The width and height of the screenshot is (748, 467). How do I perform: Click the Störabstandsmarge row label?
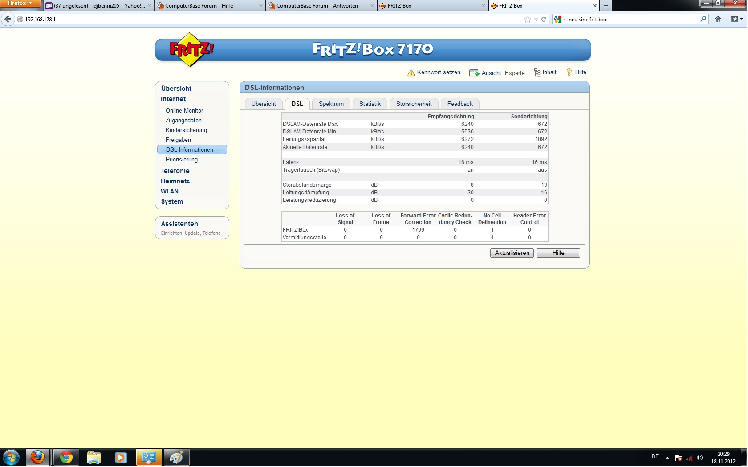pos(307,185)
